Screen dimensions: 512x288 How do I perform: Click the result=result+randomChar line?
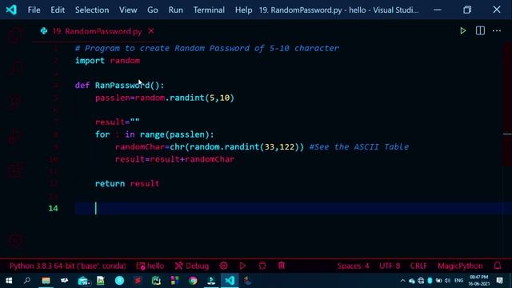click(x=174, y=159)
